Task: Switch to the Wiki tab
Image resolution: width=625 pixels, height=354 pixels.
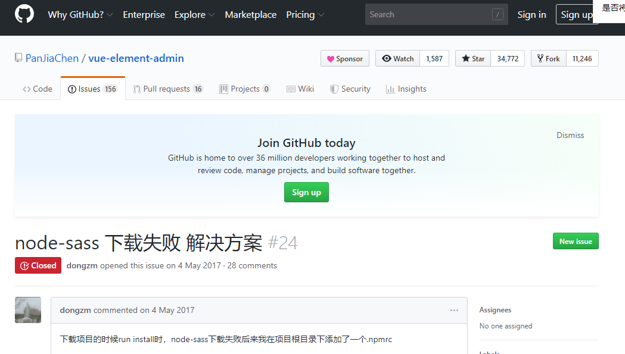Action: tap(300, 89)
